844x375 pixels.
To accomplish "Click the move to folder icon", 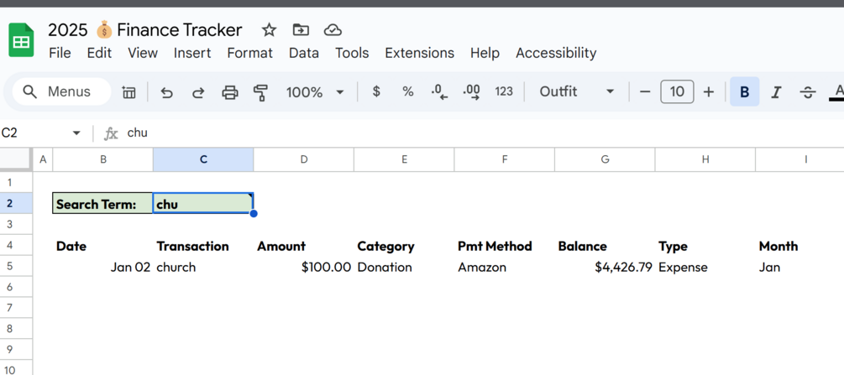I will click(x=301, y=30).
